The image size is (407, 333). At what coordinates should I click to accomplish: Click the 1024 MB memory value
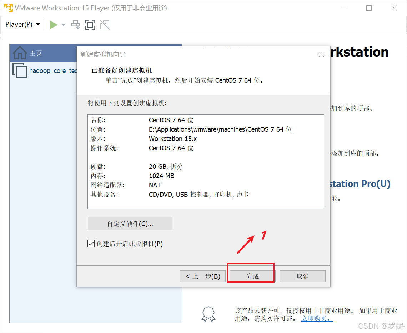coord(161,176)
